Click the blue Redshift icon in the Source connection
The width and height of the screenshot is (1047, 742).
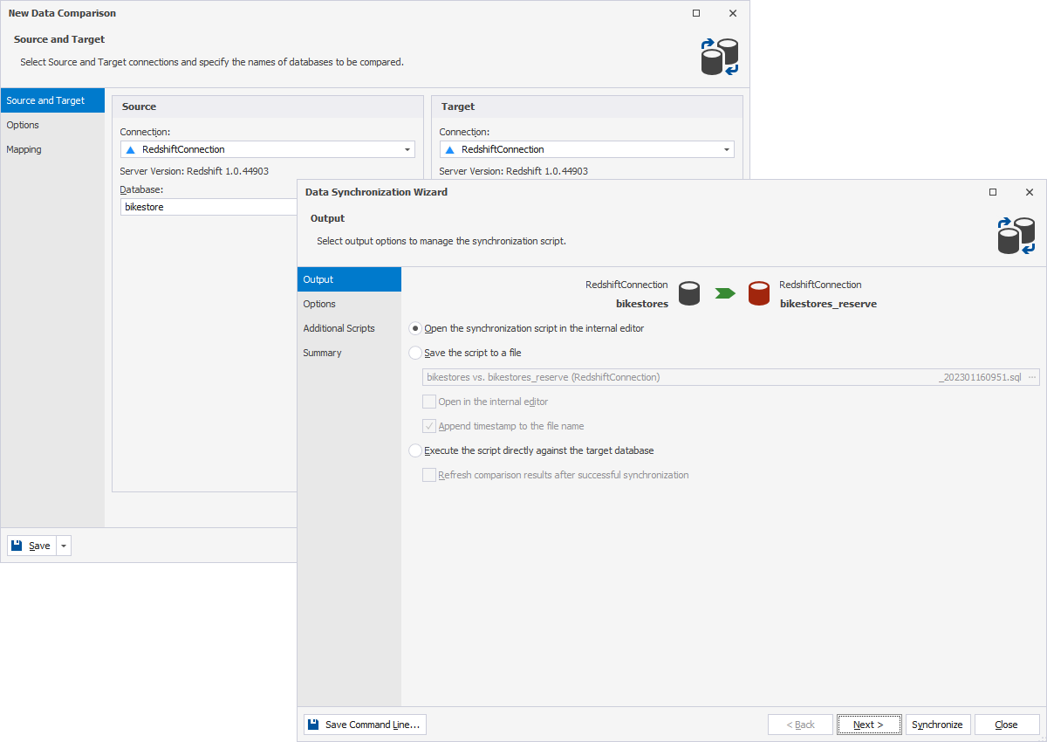131,149
